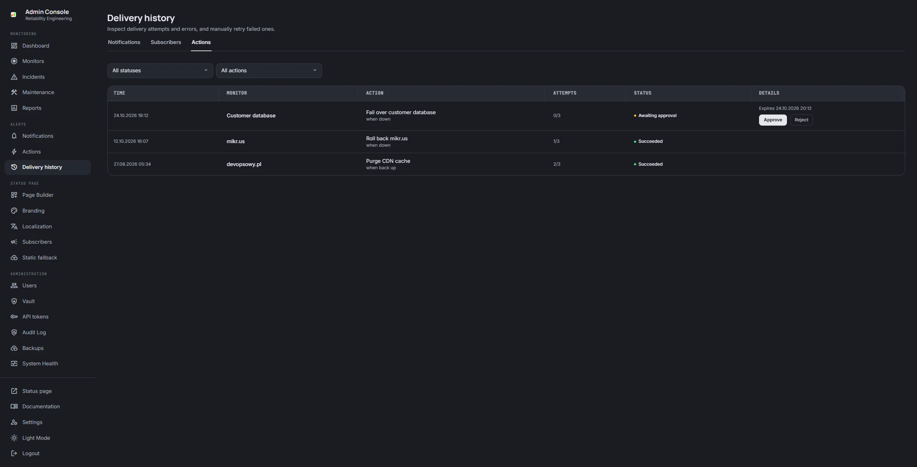
Task: Select the Actions tab
Action: point(201,42)
